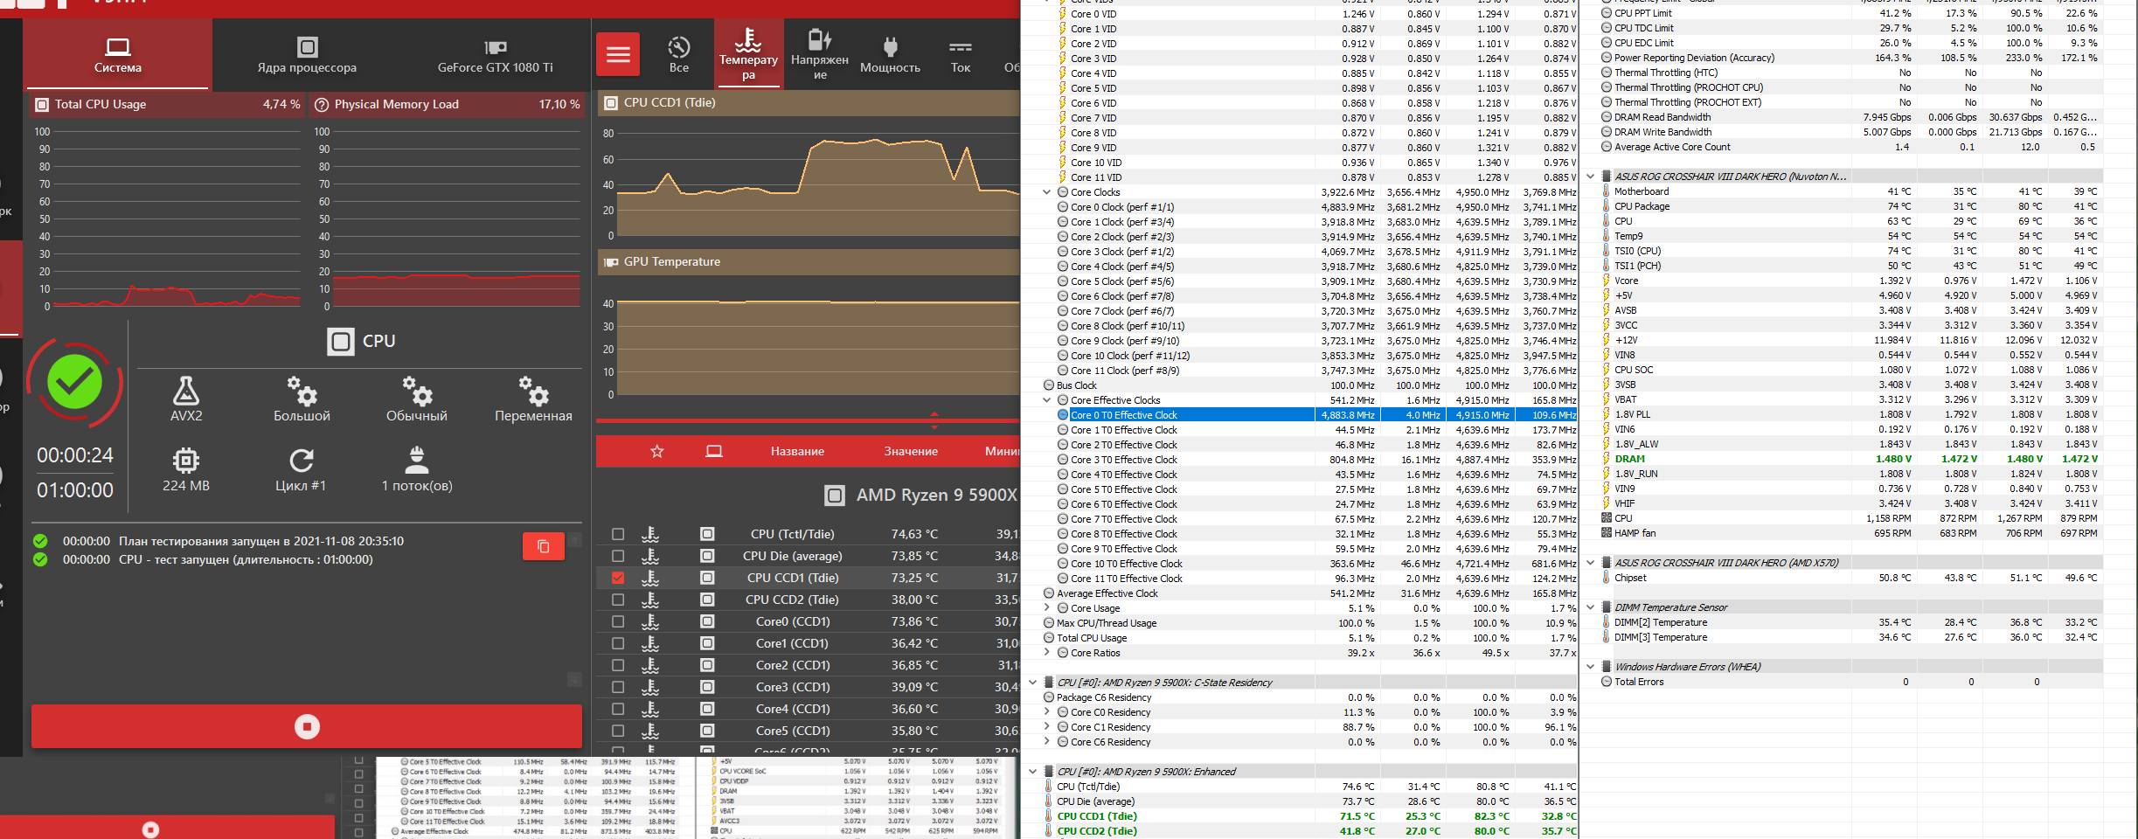Viewport: 2138px width, 839px height.
Task: Click the Total CPU Usage graph icon
Action: pos(41,104)
